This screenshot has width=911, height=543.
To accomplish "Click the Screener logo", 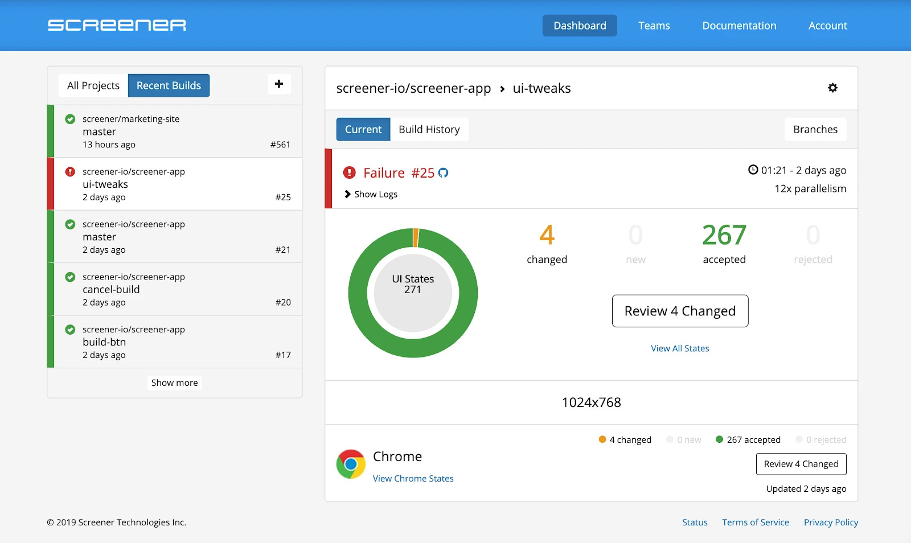I will point(117,25).
